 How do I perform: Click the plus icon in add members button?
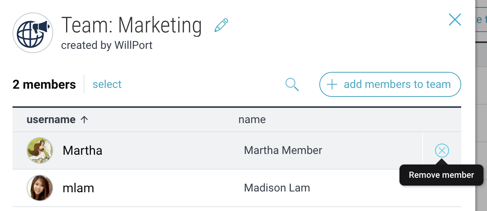point(332,84)
